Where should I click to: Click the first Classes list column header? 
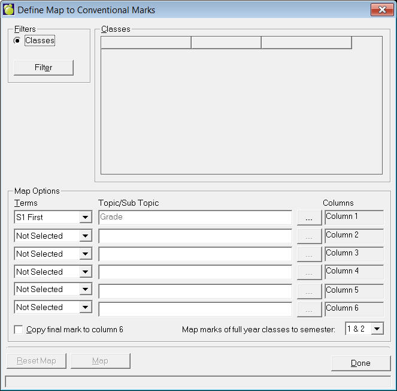point(146,43)
